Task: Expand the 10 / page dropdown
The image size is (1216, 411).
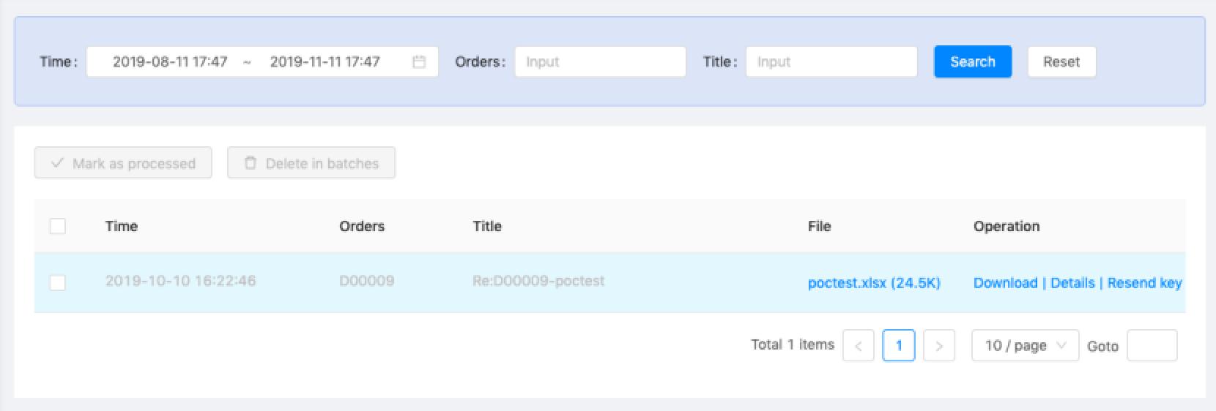Action: click(x=1025, y=346)
